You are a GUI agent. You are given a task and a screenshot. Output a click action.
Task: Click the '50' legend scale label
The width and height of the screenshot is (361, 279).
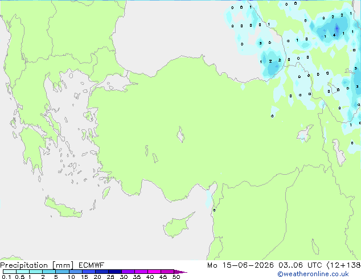[x=176, y=277]
